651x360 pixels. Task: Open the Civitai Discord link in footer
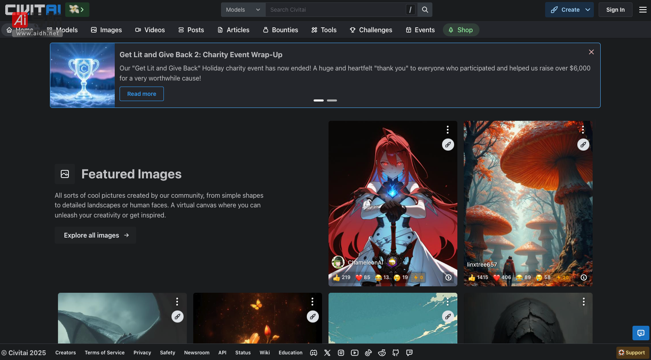pyautogui.click(x=314, y=353)
